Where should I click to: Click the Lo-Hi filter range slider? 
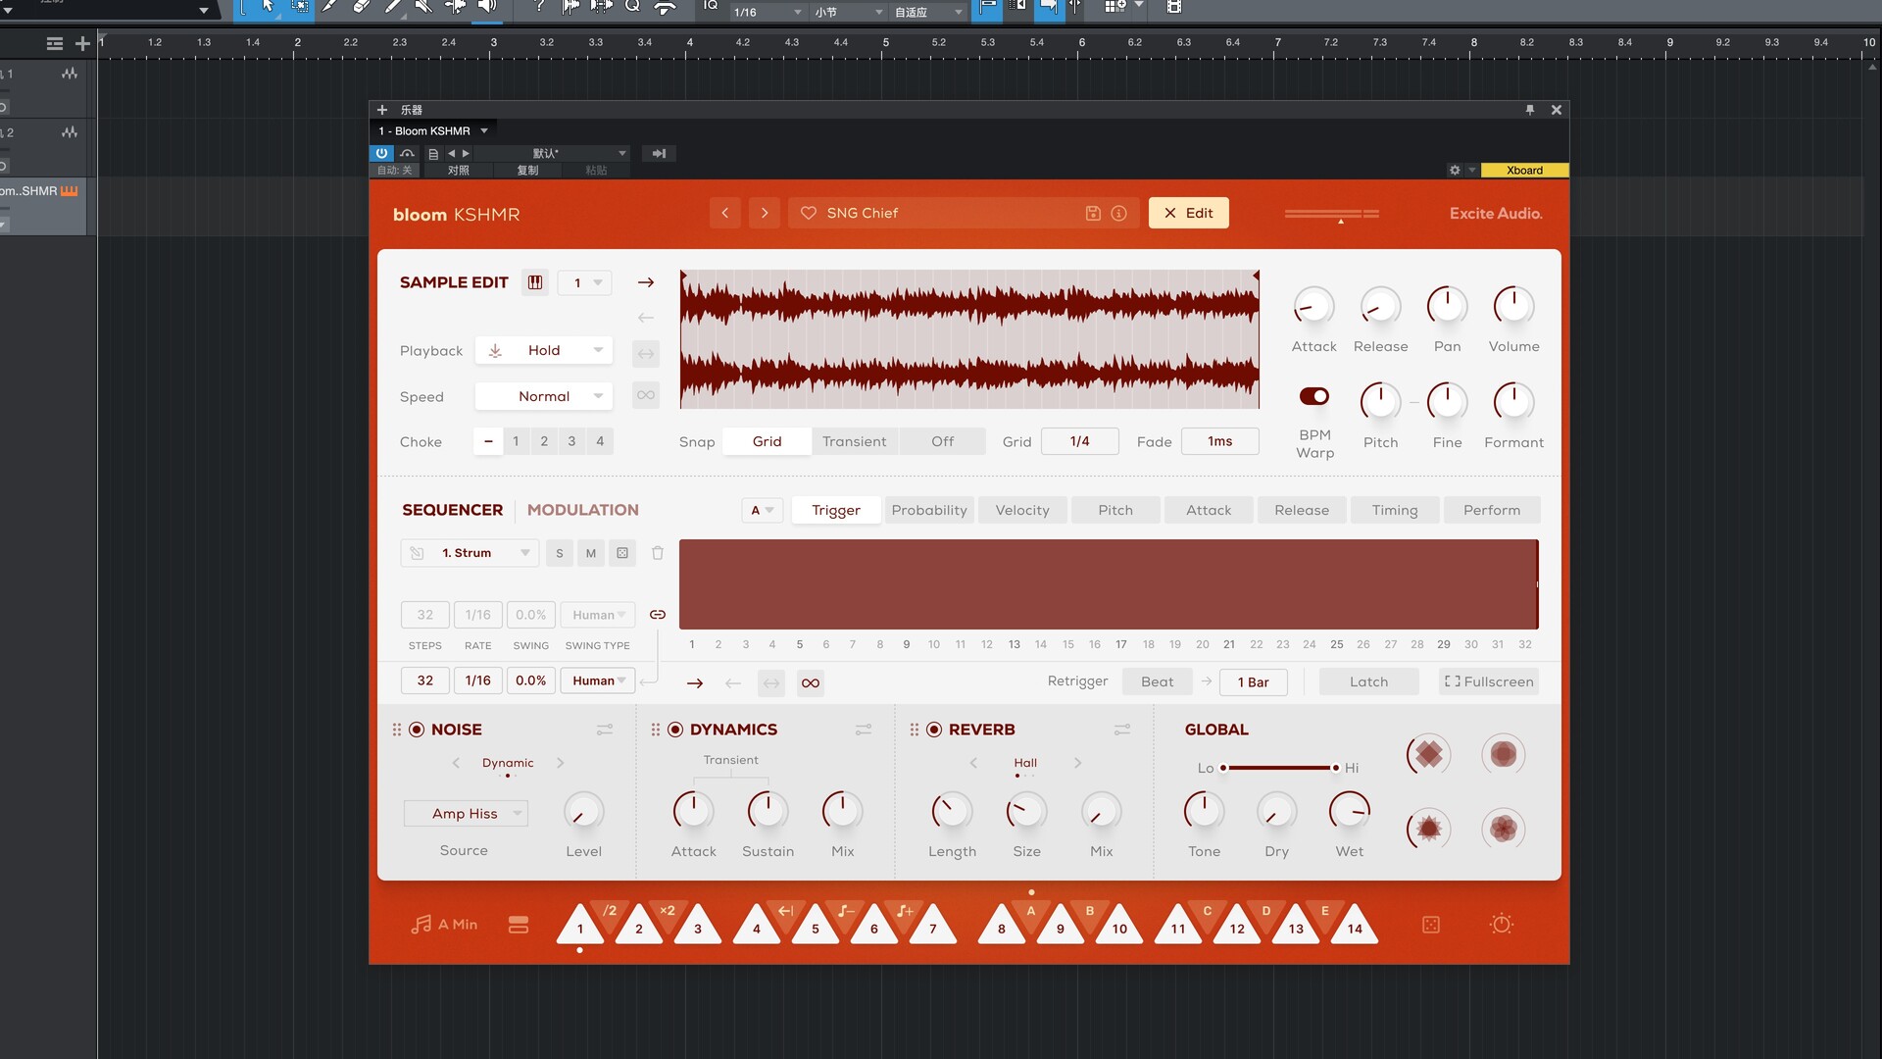[1279, 768]
